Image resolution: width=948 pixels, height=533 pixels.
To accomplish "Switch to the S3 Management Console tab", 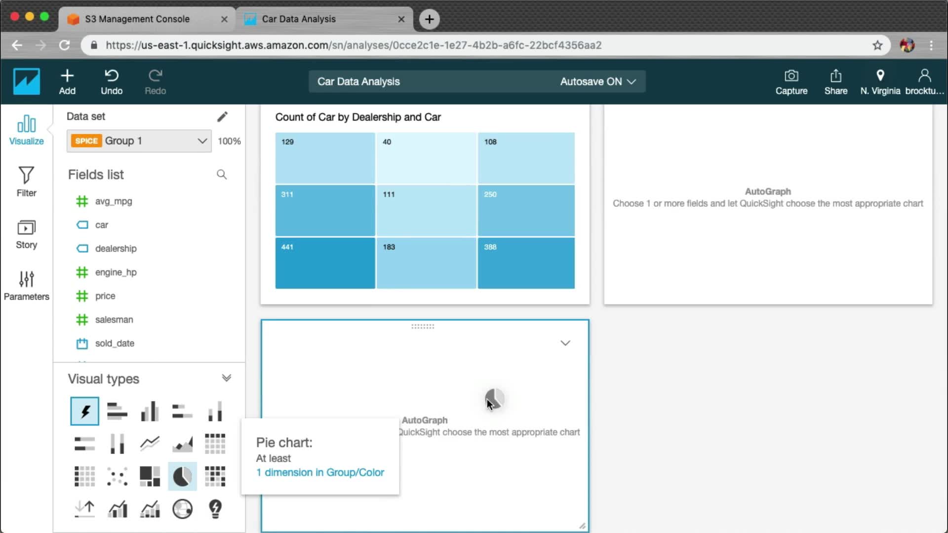I will [137, 19].
